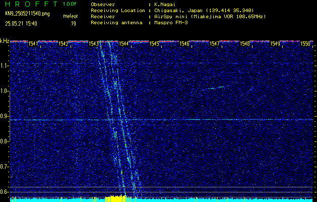Select the file name KN9_2505211540.png
The image size is (317, 202).
point(27,14)
